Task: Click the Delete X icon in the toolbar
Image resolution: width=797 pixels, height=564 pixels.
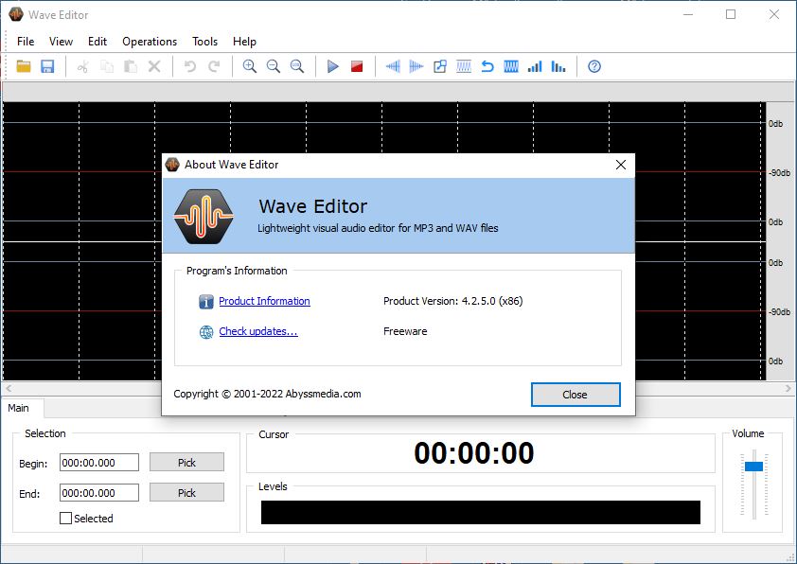Action: [x=154, y=66]
